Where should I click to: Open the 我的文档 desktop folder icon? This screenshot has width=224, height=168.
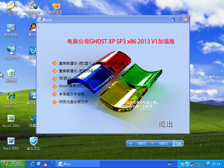coord(11,8)
